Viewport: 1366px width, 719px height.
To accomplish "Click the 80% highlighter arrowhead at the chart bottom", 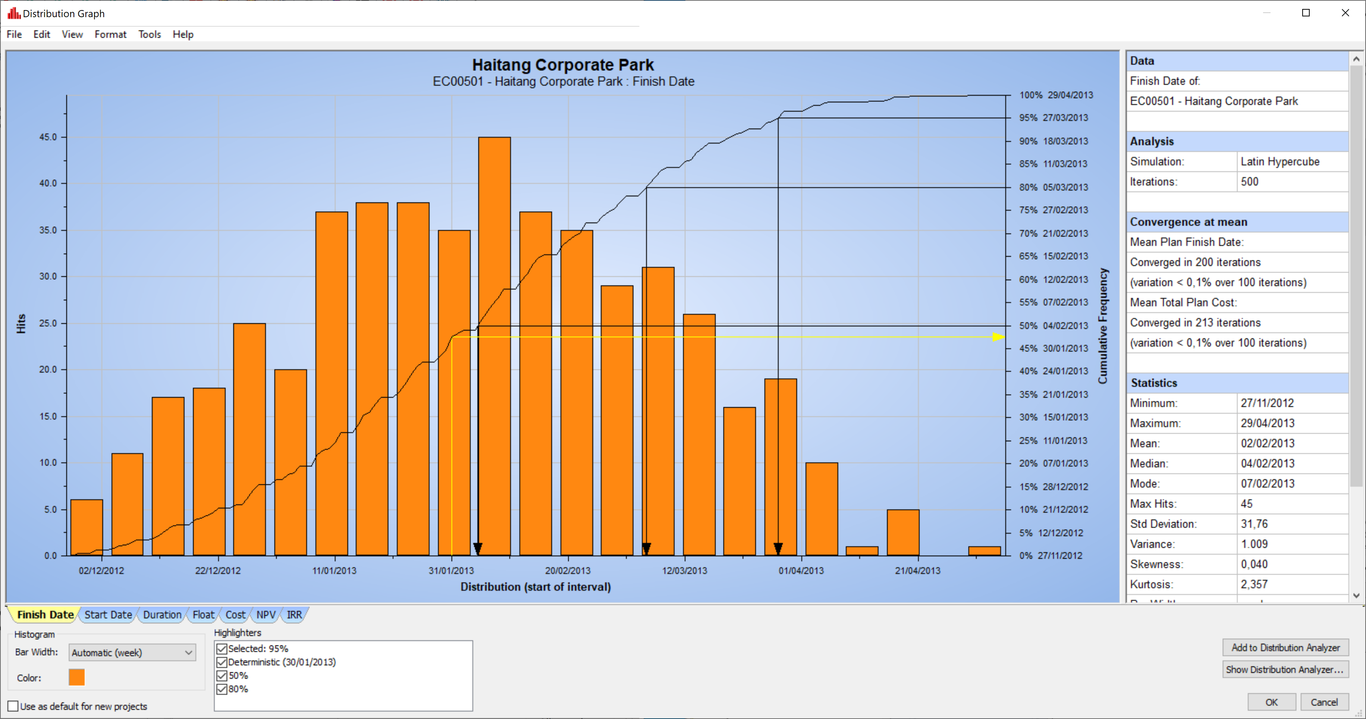I will coord(646,548).
